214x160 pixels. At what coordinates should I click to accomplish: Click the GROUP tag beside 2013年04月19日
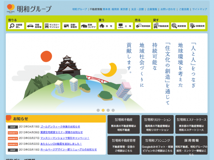(13, 127)
